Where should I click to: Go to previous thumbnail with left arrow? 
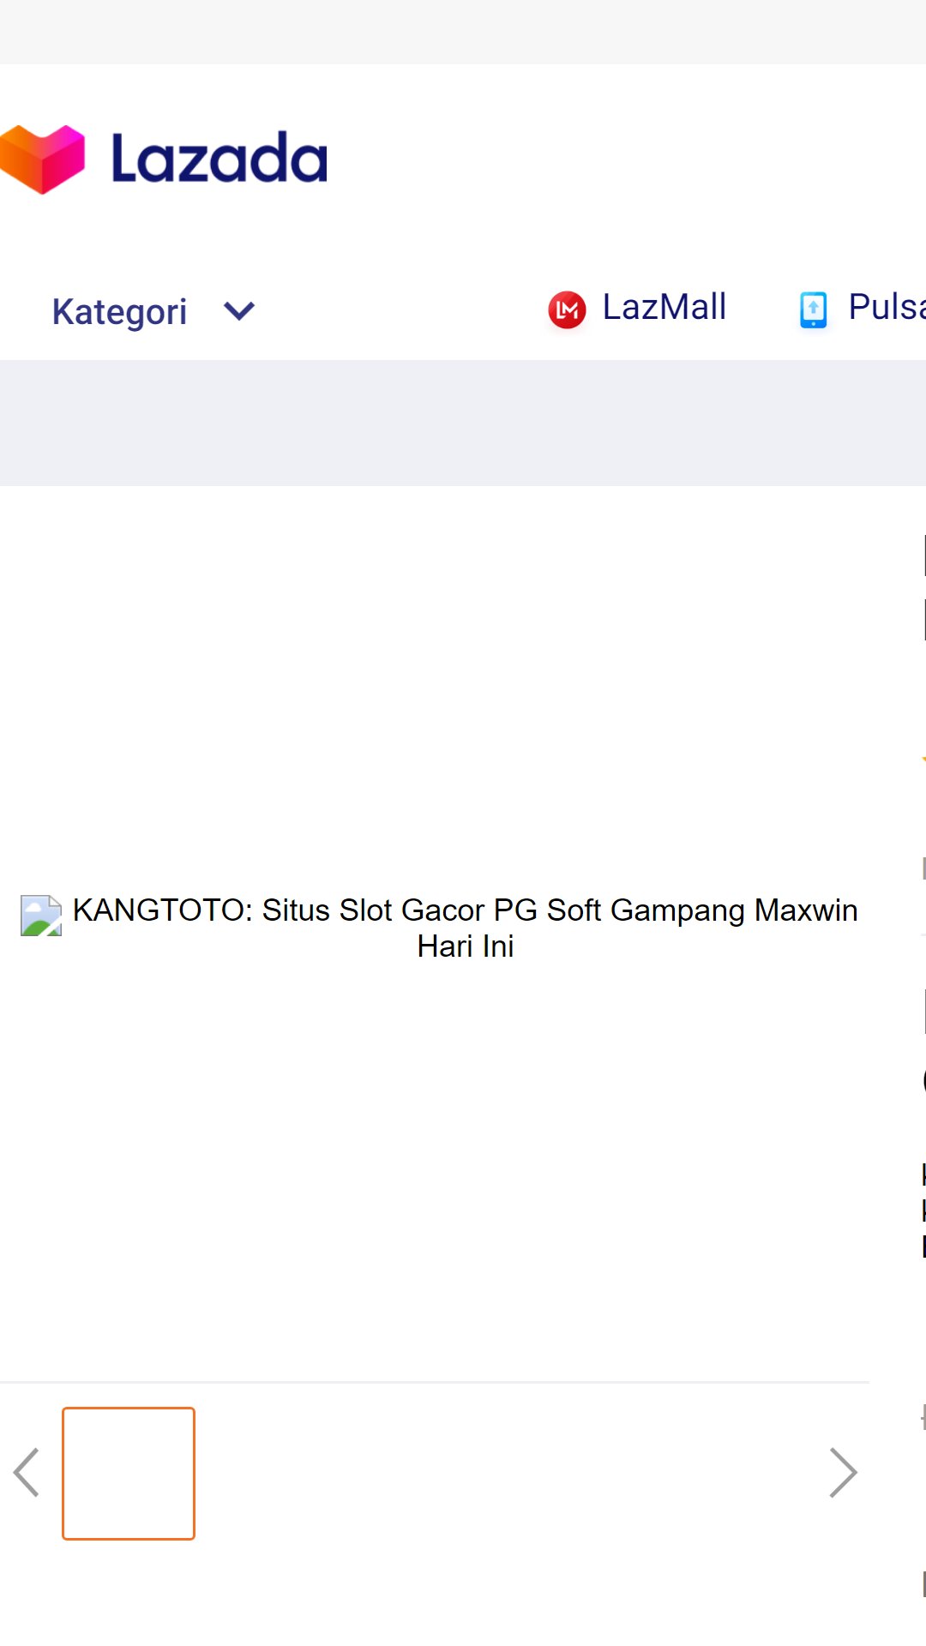(27, 1473)
